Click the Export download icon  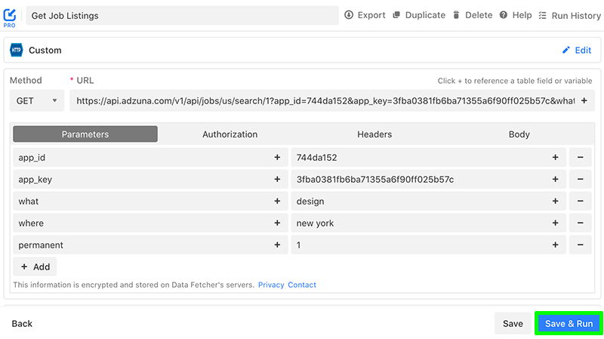coord(349,15)
